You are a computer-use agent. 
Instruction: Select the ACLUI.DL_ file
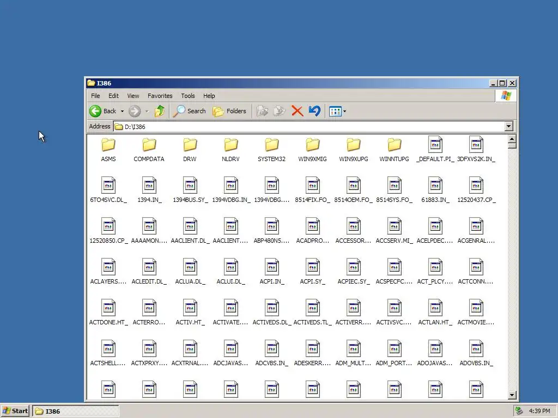[231, 272]
